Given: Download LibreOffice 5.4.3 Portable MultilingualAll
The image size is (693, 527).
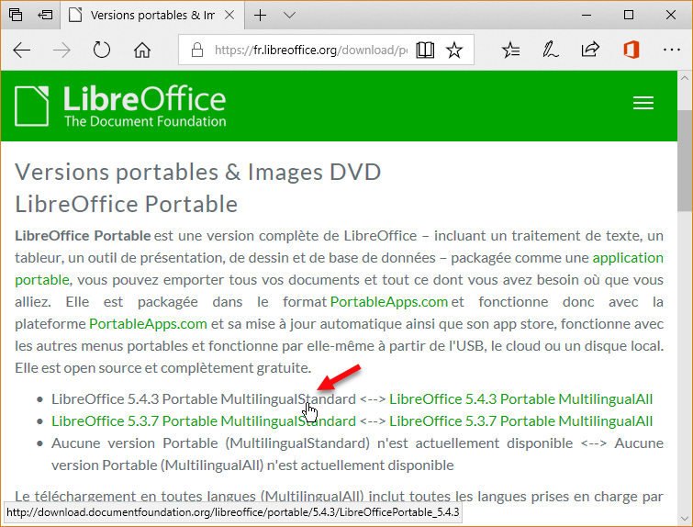Looking at the screenshot, I should click(x=520, y=399).
